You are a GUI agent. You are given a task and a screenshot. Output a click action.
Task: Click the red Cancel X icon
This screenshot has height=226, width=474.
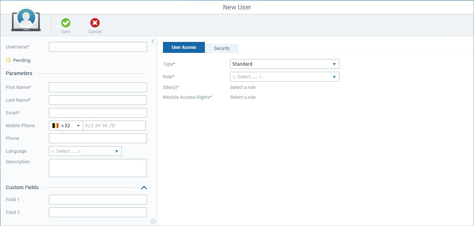coord(95,23)
